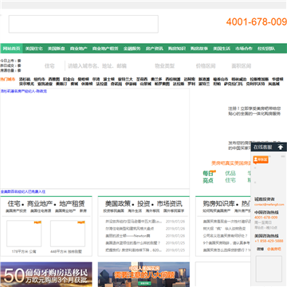
Task: Click the 美国商业地产 sub-link
Action: tap(65, 210)
